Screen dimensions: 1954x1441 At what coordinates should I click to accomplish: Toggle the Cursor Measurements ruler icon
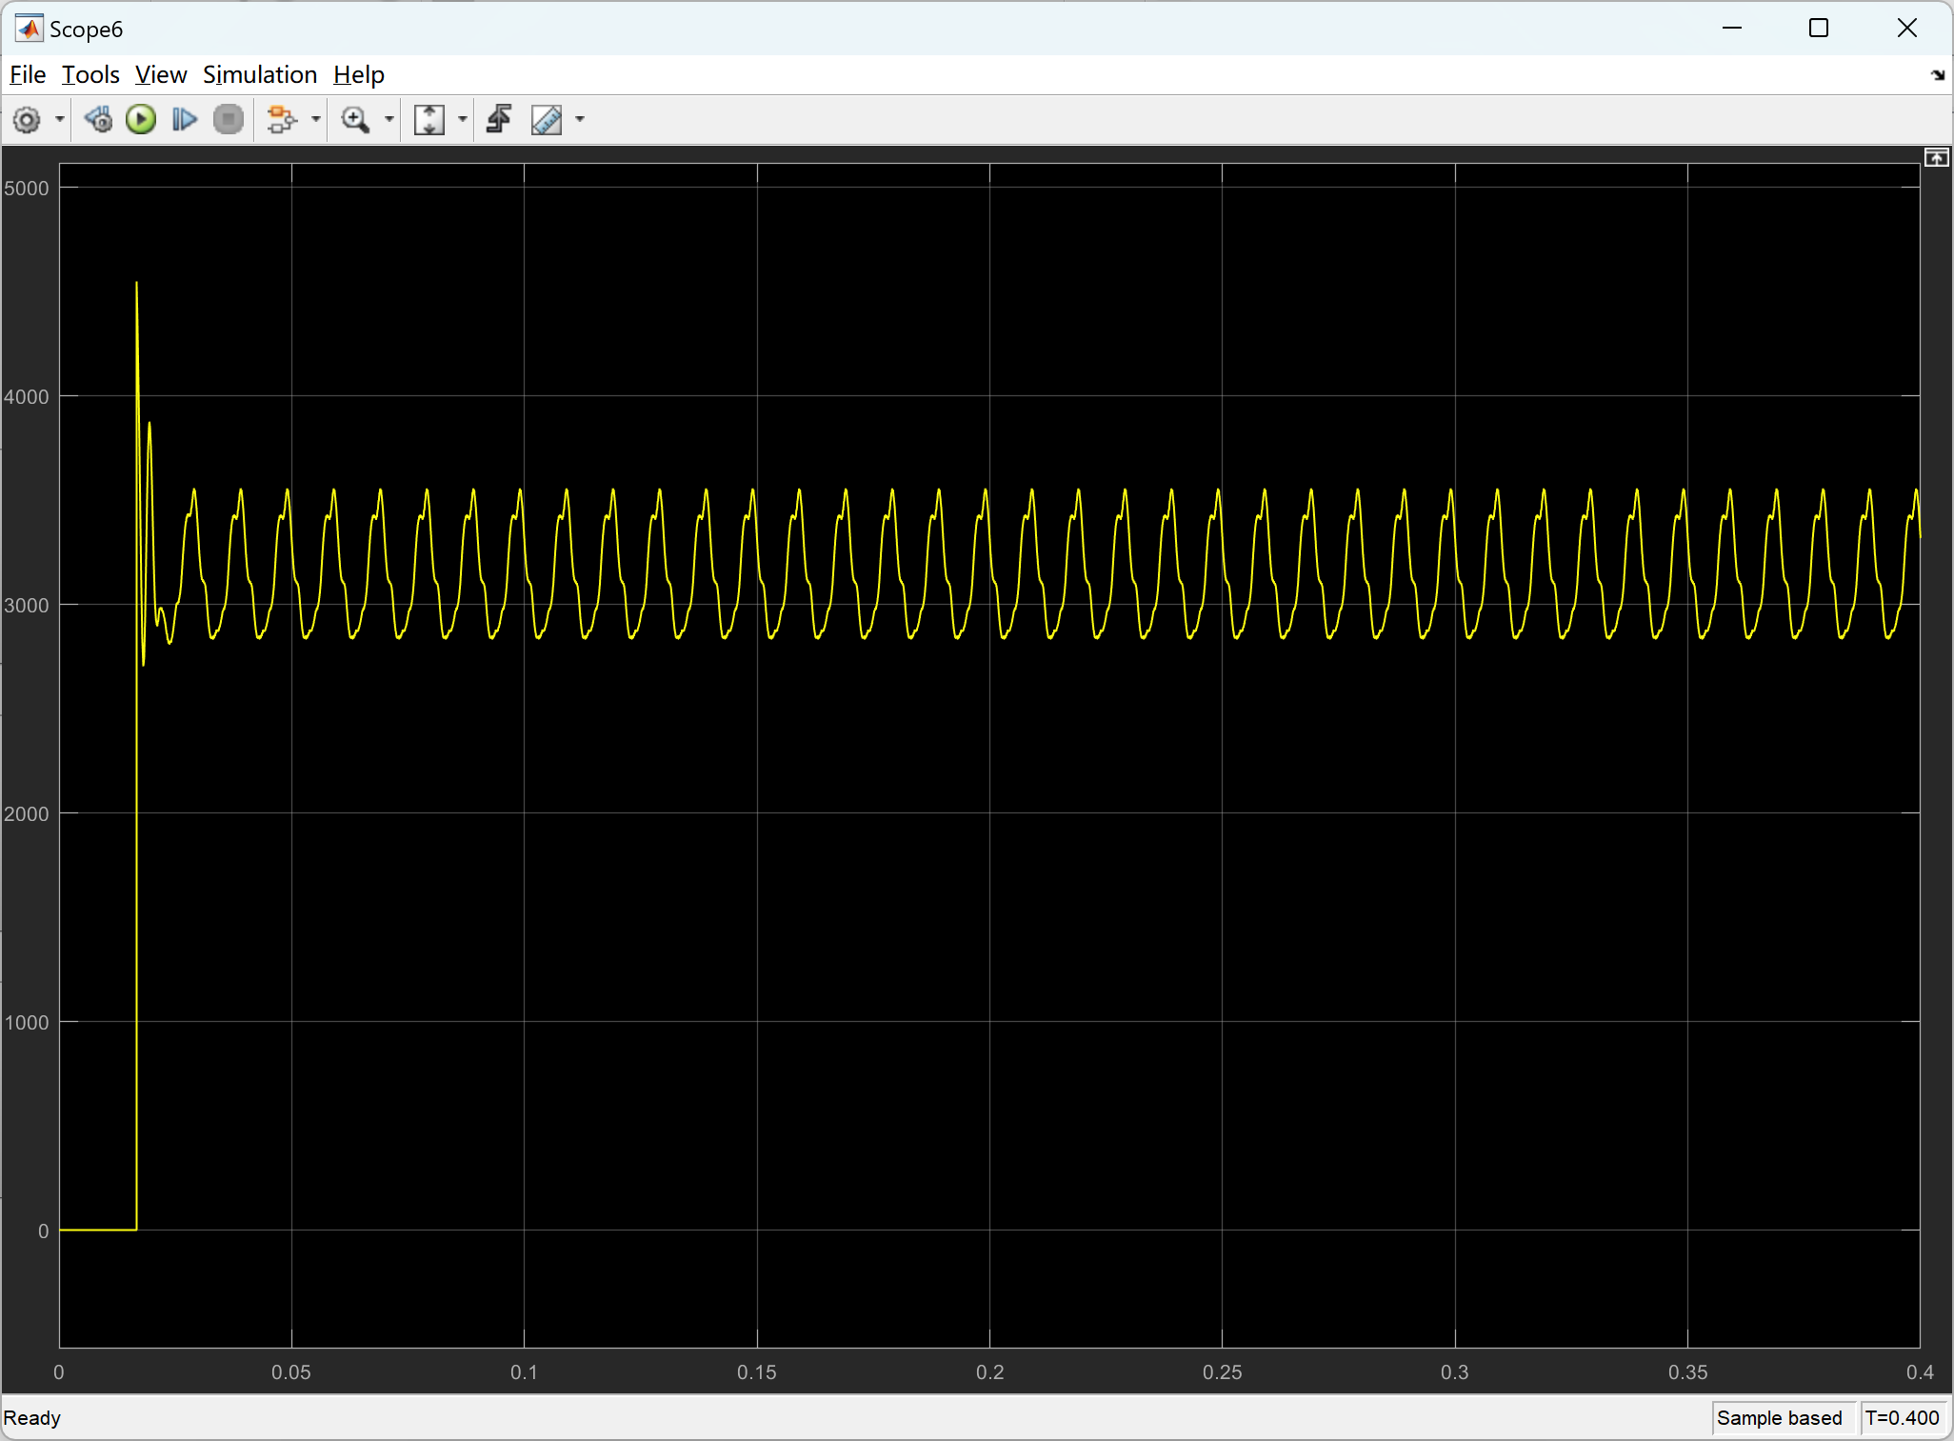(x=547, y=120)
